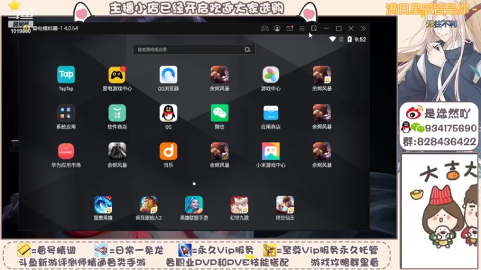This screenshot has height=270, width=481.
Task: Open 余烬风暴 between 当乐 and 小米游戏中心
Action: [x=219, y=151]
